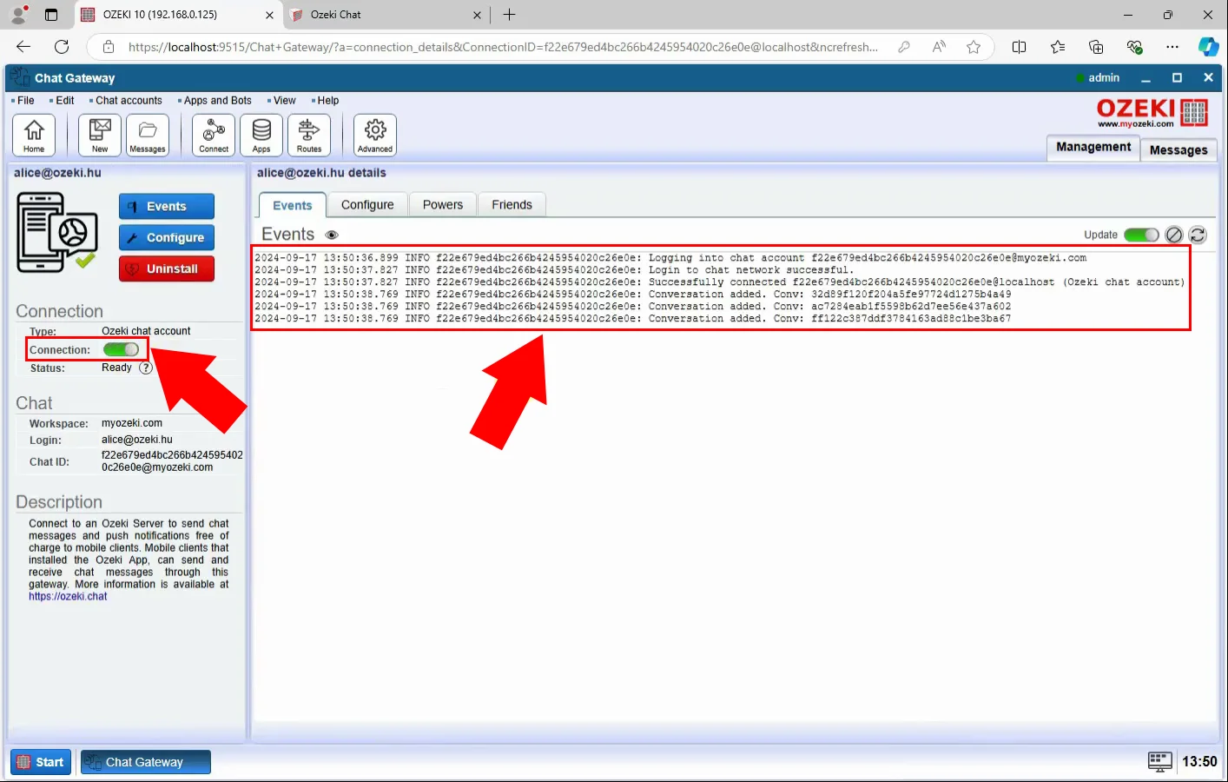Screen dimensions: 1228x782
Task: Open the keyboard icon near the clock
Action: point(1159,761)
